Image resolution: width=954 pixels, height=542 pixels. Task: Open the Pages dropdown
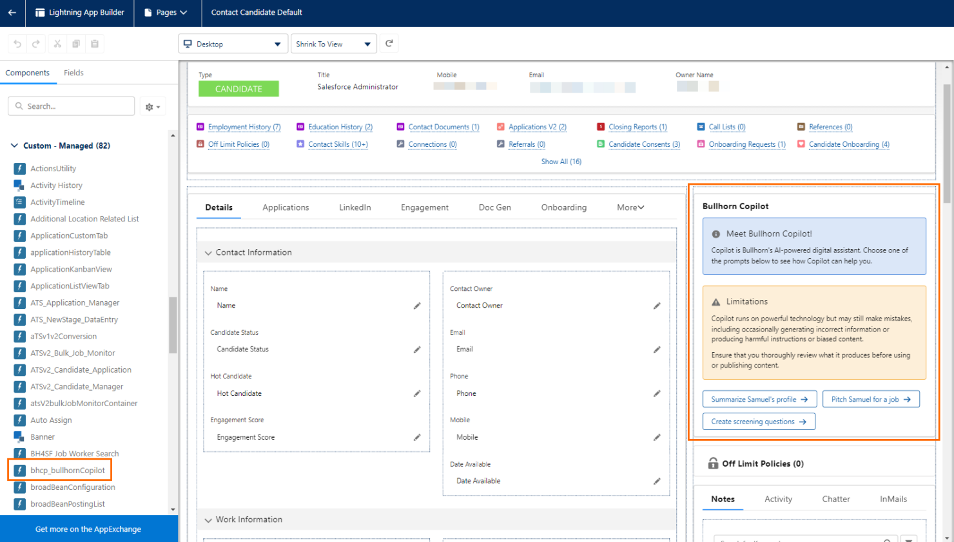[167, 12]
